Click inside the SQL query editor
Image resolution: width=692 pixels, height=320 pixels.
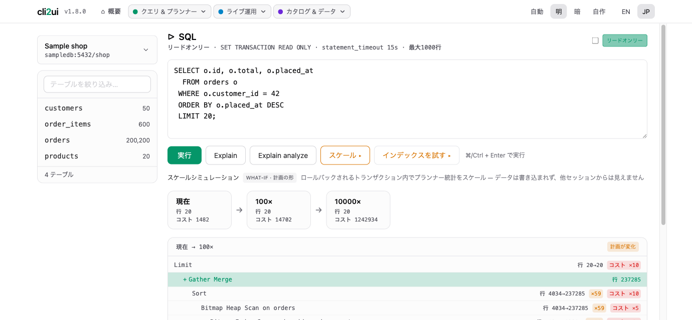click(407, 99)
